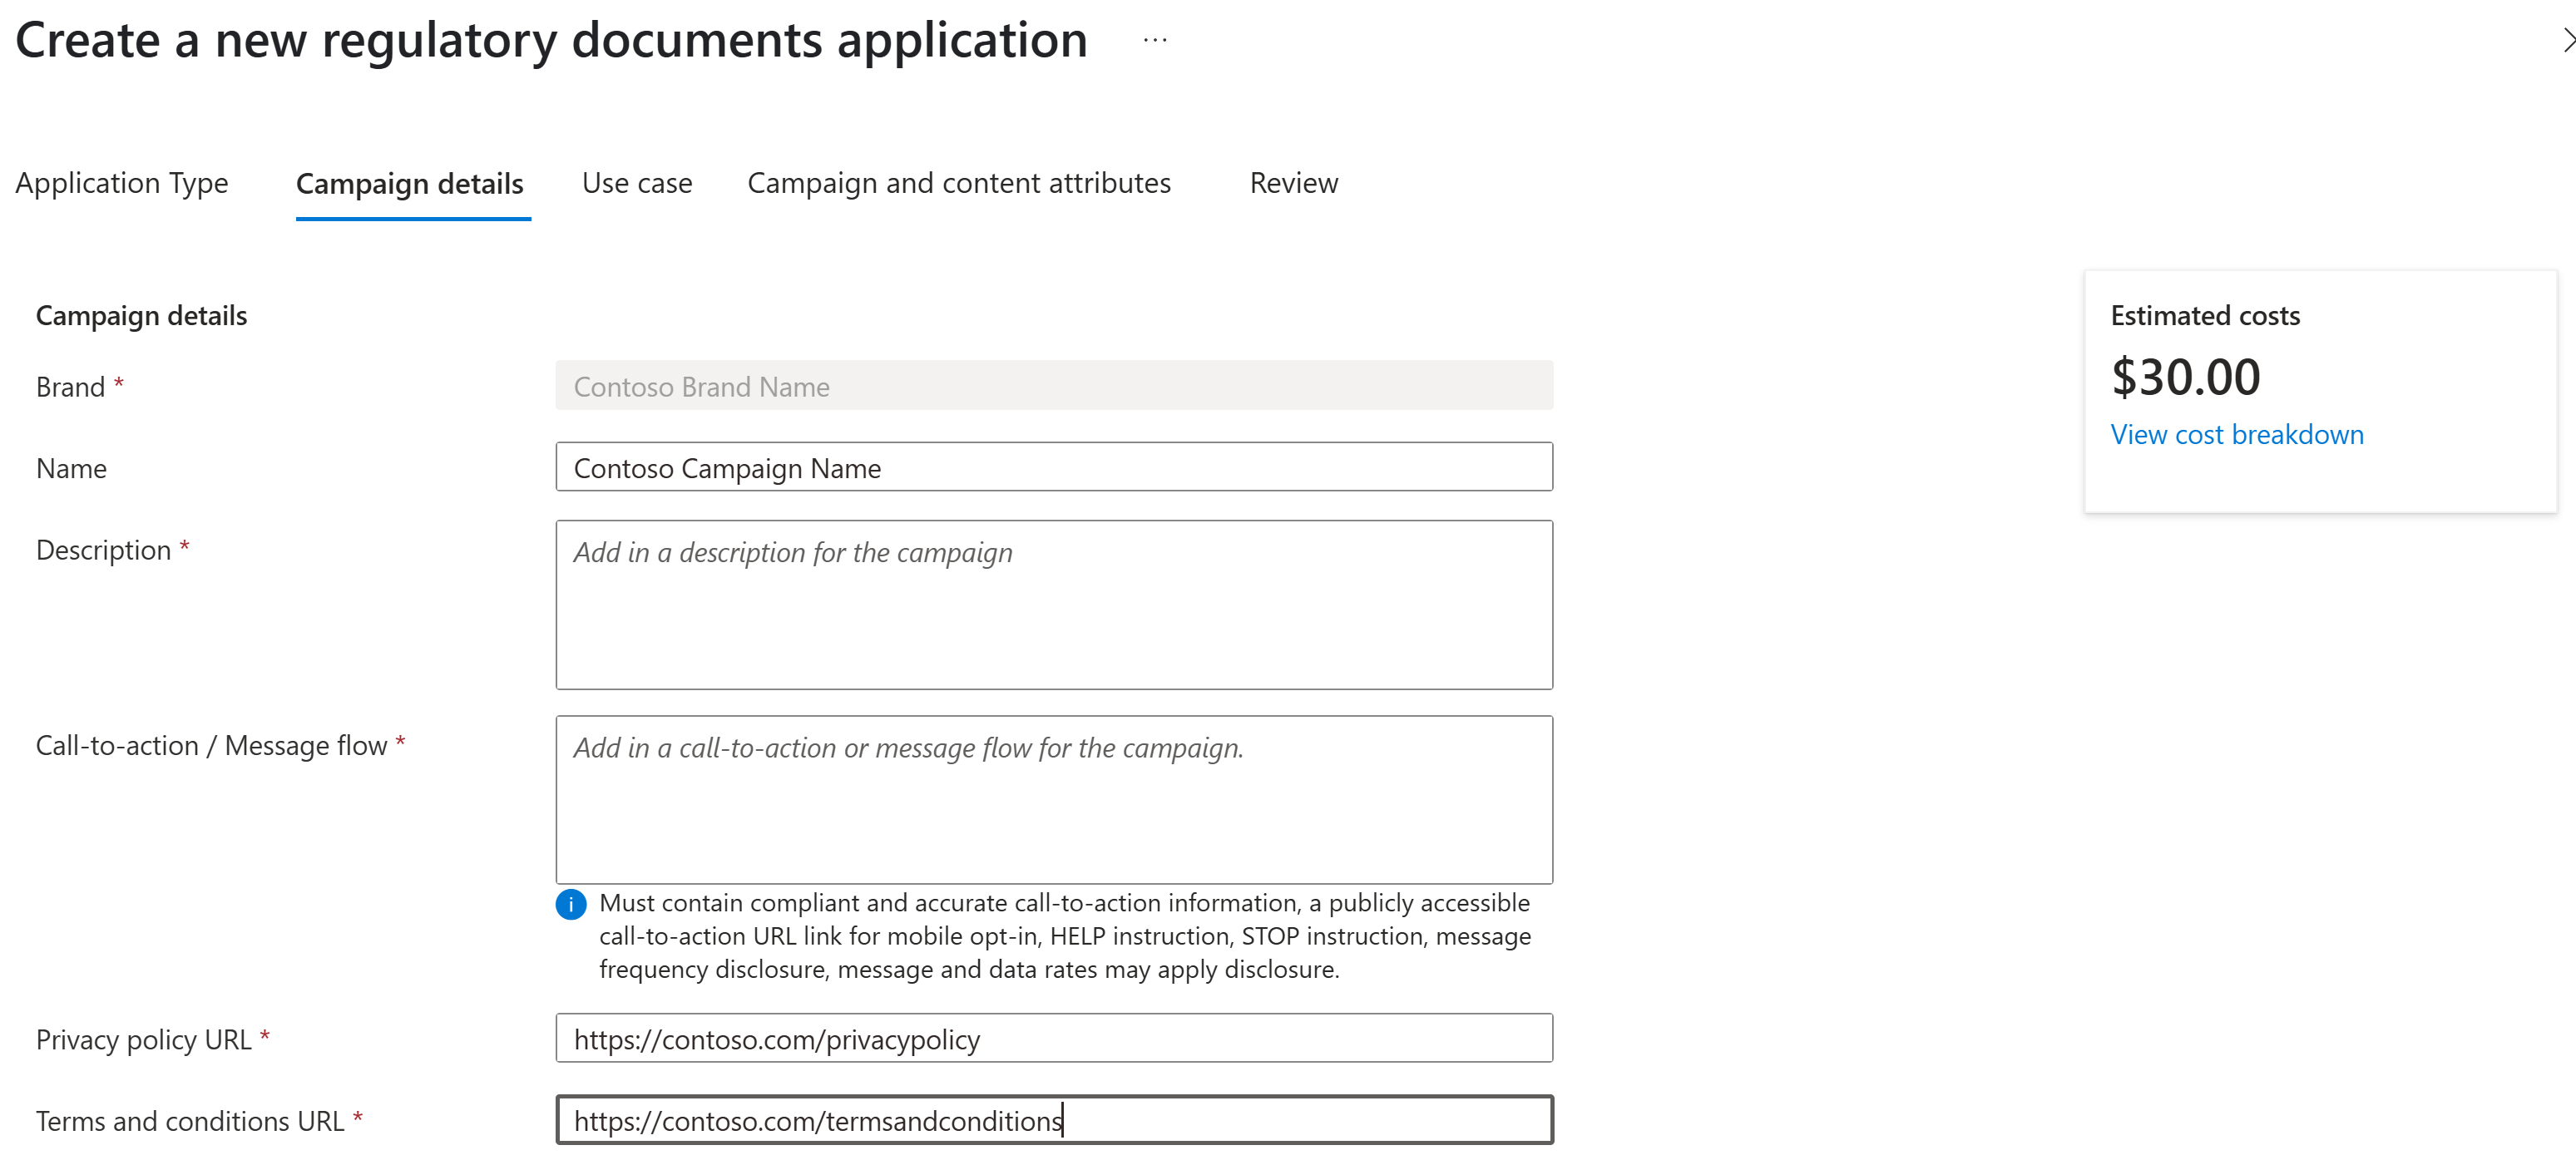Image resolution: width=2576 pixels, height=1160 pixels.
Task: Click the Estimated costs $30.00 amount
Action: [2185, 377]
